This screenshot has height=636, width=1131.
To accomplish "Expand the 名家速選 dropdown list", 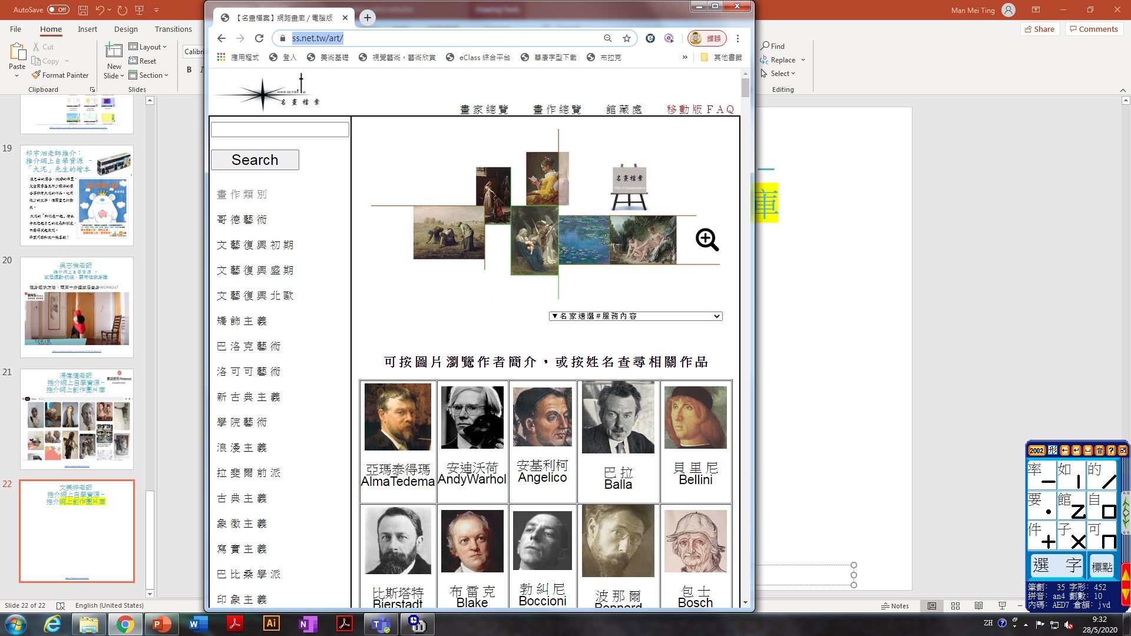I will (635, 316).
